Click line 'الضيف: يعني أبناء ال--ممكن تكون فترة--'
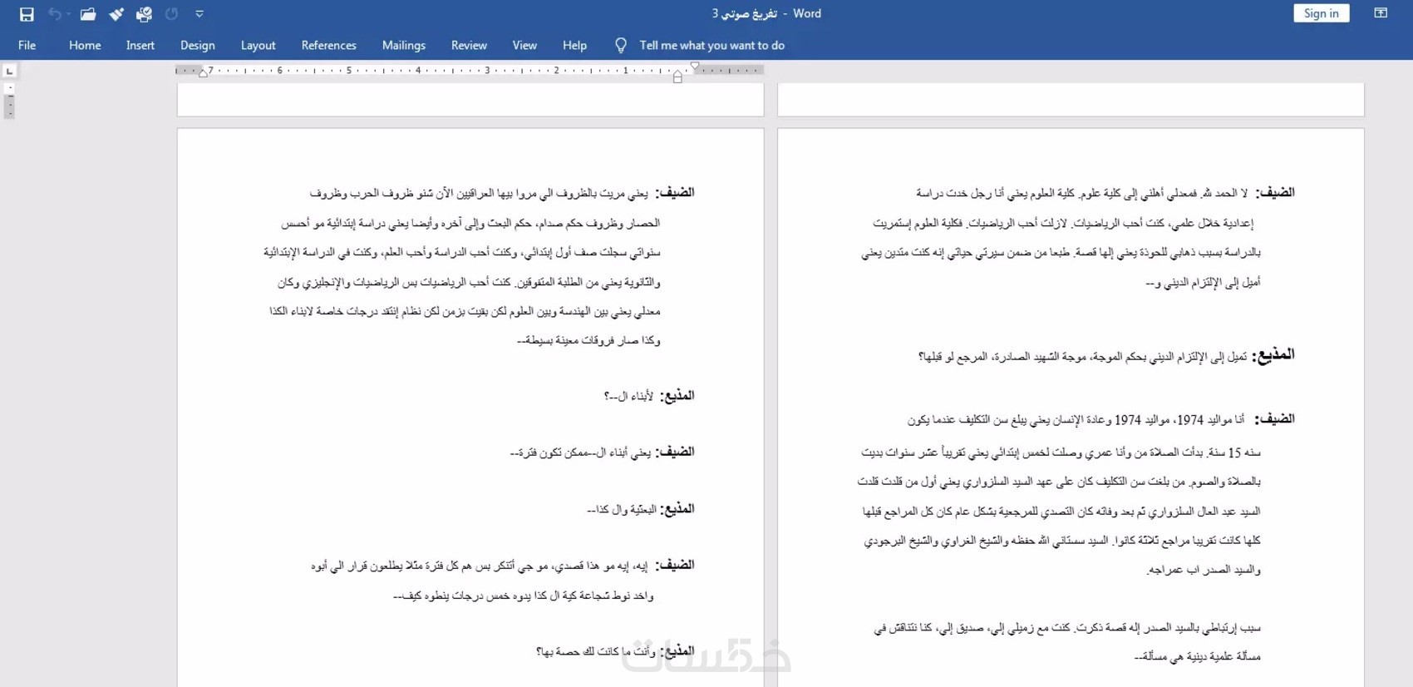 [602, 452]
